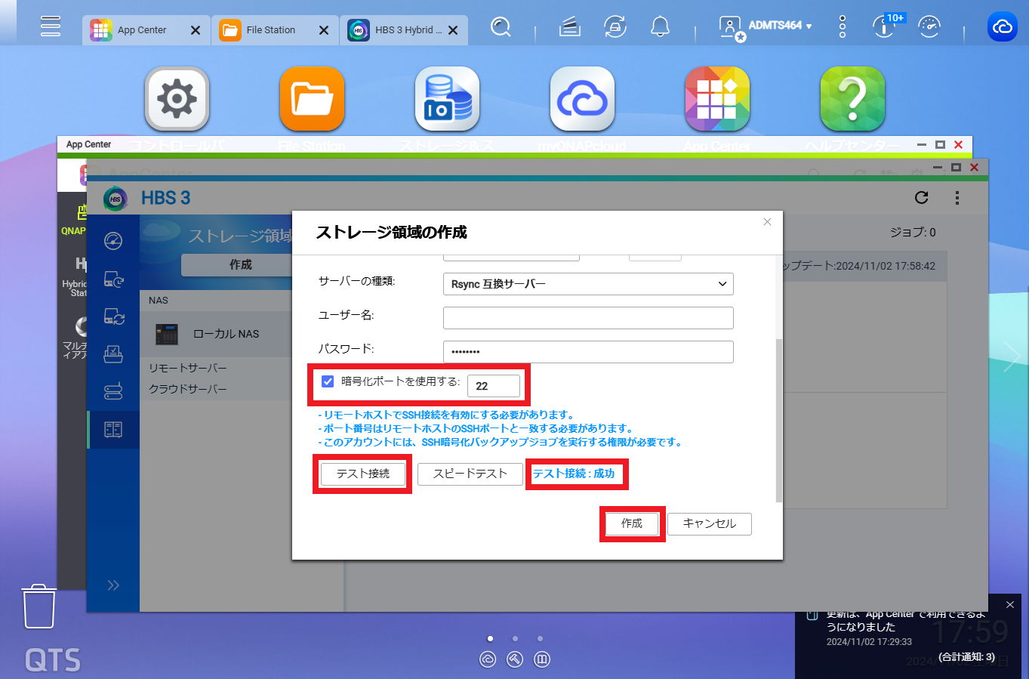Click the 合計通知: 3 text
Image resolution: width=1029 pixels, height=679 pixels.
(x=966, y=657)
